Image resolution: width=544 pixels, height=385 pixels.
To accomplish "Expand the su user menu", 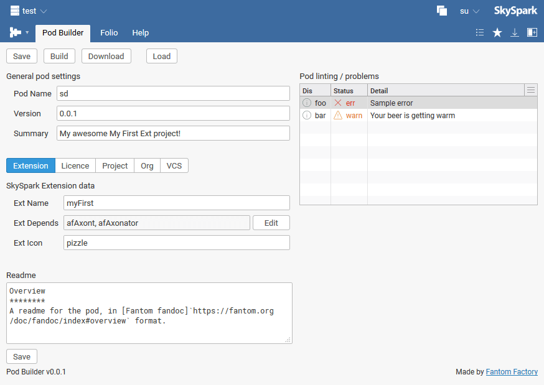I will pos(469,11).
